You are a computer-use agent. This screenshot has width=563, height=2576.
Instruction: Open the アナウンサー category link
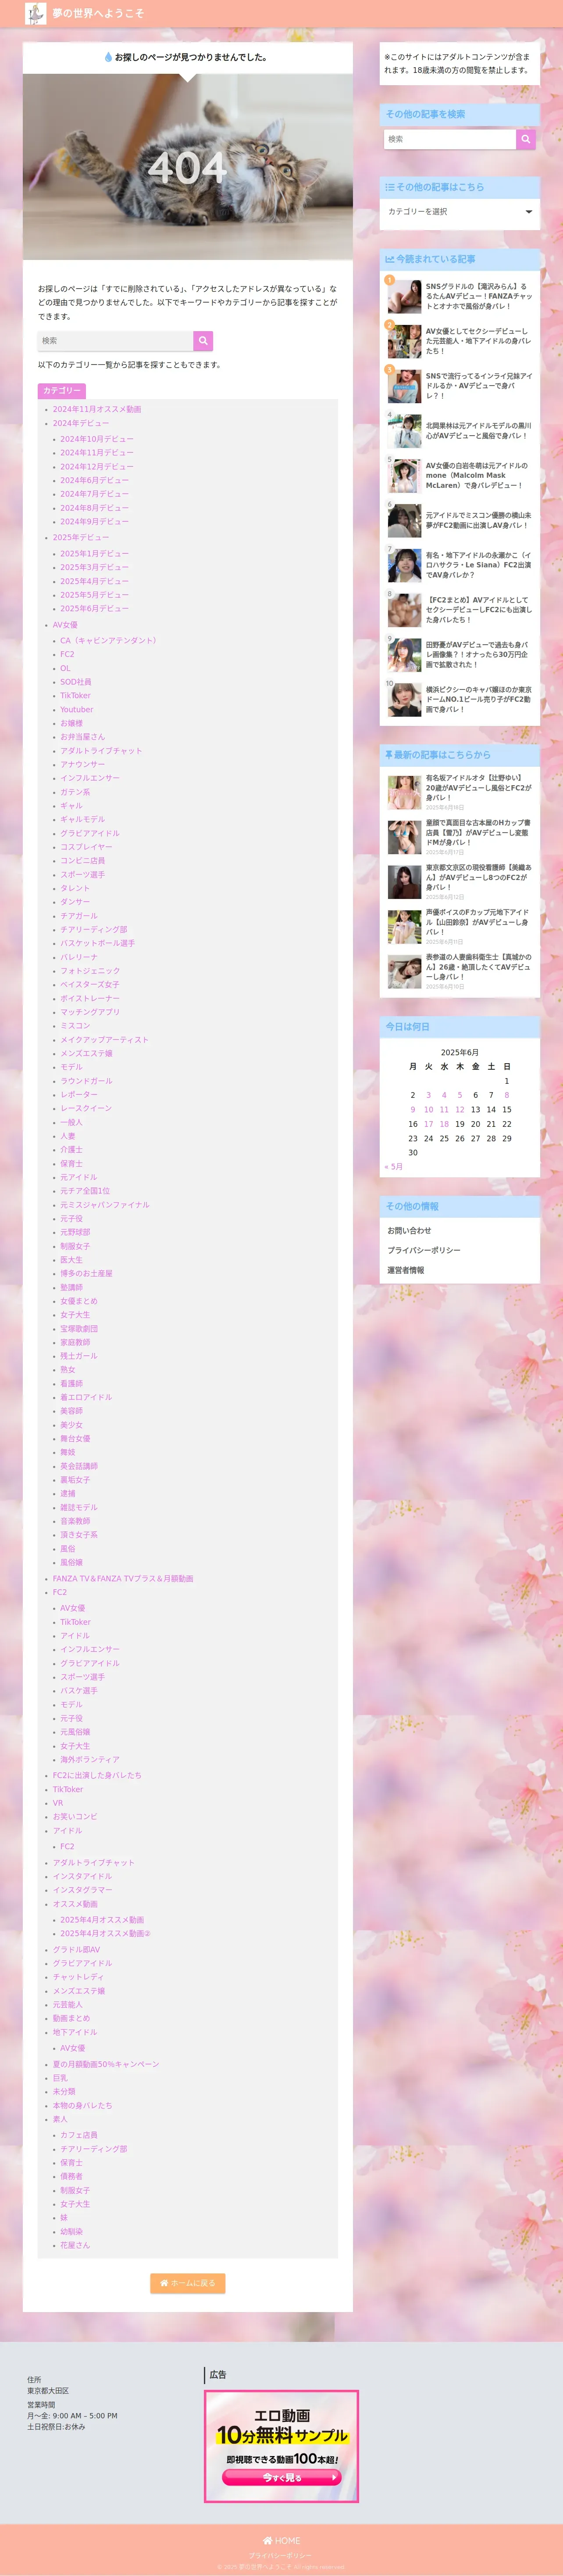click(82, 765)
